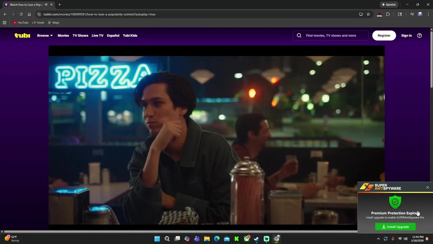The width and height of the screenshot is (433, 244).
Task: Click the magnifier icon in Tubi search
Action: pos(299,35)
